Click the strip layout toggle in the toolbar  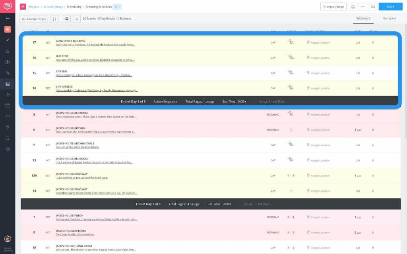click(x=65, y=18)
